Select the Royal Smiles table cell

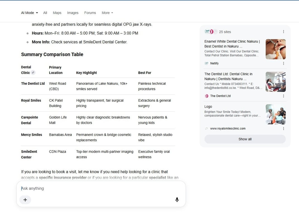(x=31, y=100)
